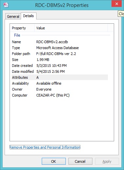Open Remove Properties and Personal Information link
The width and height of the screenshot is (124, 170).
click(45, 147)
